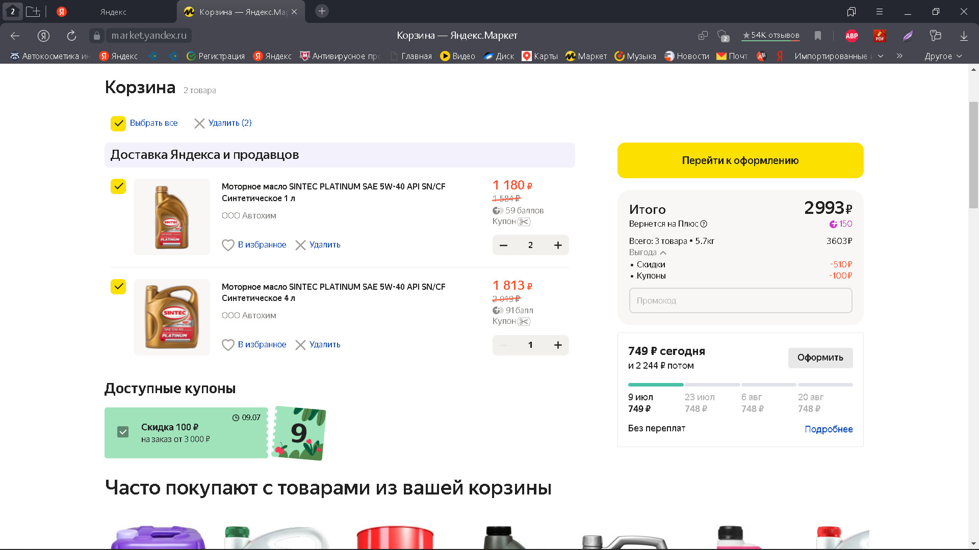Uncheck the 1 л SINTEC oil item
The image size is (979, 550).
click(x=118, y=186)
